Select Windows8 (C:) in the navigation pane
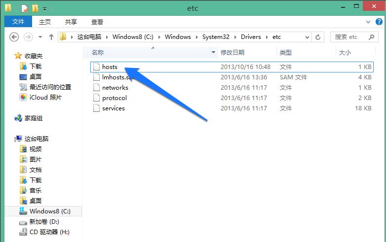This screenshot has height=242, width=386. pos(49,211)
